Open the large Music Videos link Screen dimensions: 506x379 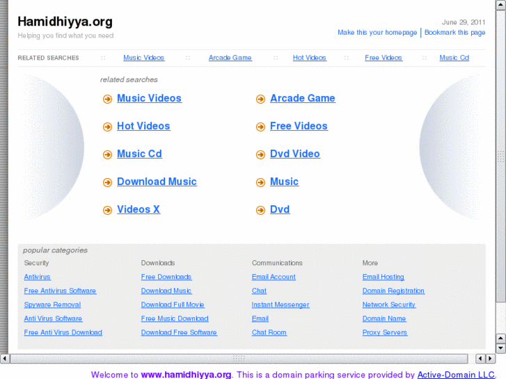(x=149, y=98)
